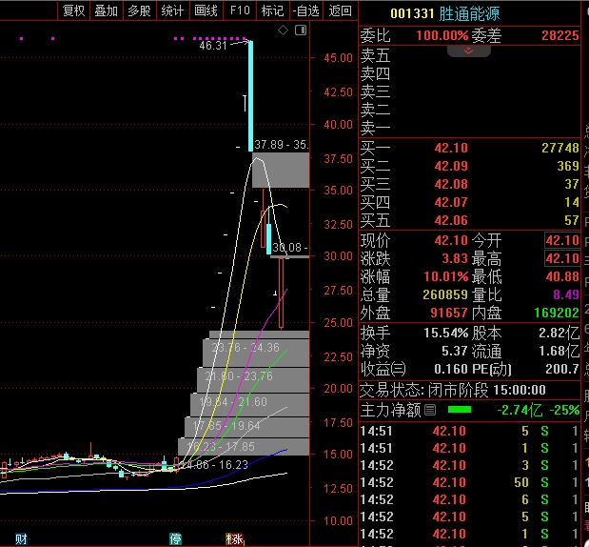Click 外盘 value 91657

(449, 313)
